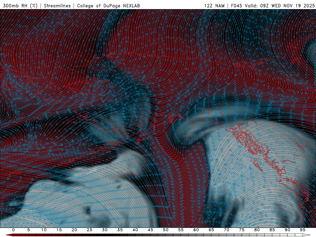316x237 pixels.
Task: Click the "300mb RH (%)" title text
Action: coord(21,6)
